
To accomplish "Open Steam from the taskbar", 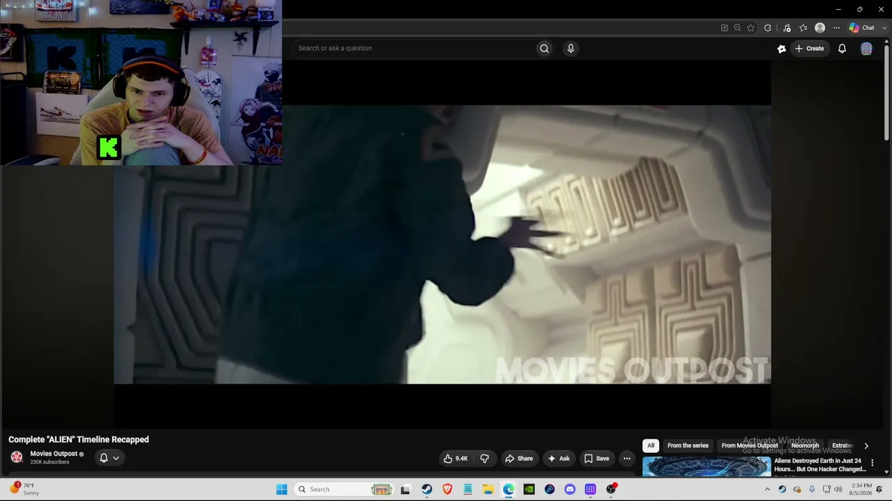I will [426, 489].
